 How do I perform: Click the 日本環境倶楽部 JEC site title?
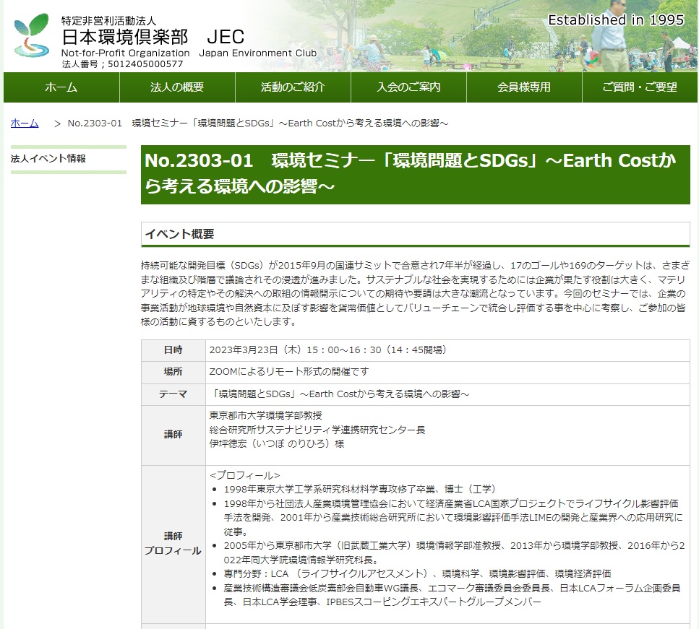coord(153,37)
